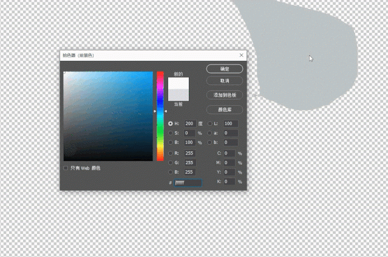Click the rainbow hue slider strip

click(160, 116)
